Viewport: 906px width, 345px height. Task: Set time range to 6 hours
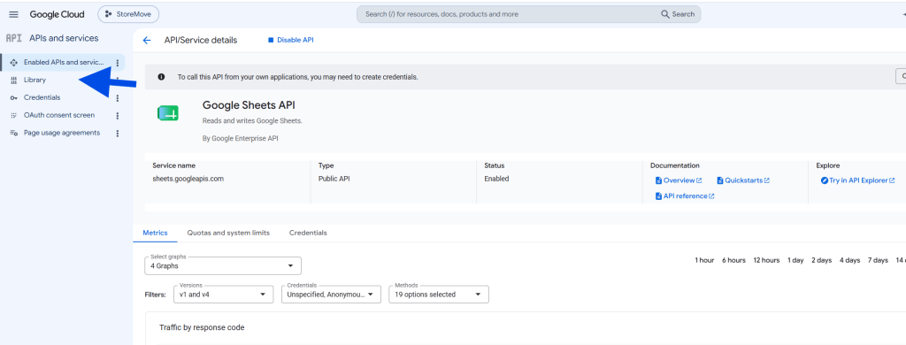733,261
